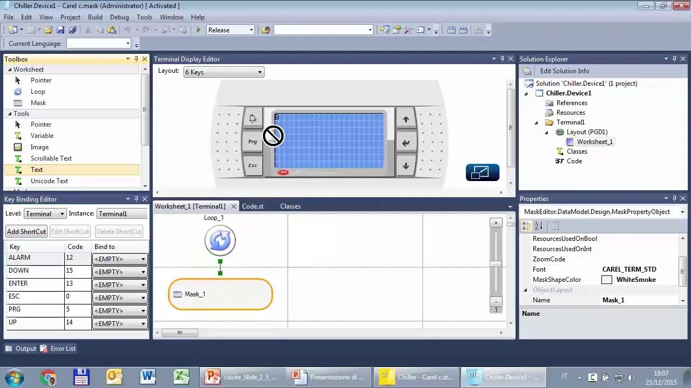Viewport: 691px width, 388px height.
Task: Click the down arrow key on terminal
Action: coord(406,166)
